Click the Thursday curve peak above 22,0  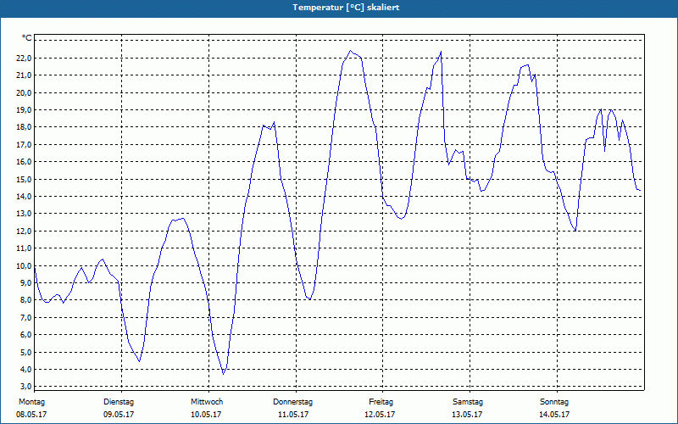tap(351, 51)
